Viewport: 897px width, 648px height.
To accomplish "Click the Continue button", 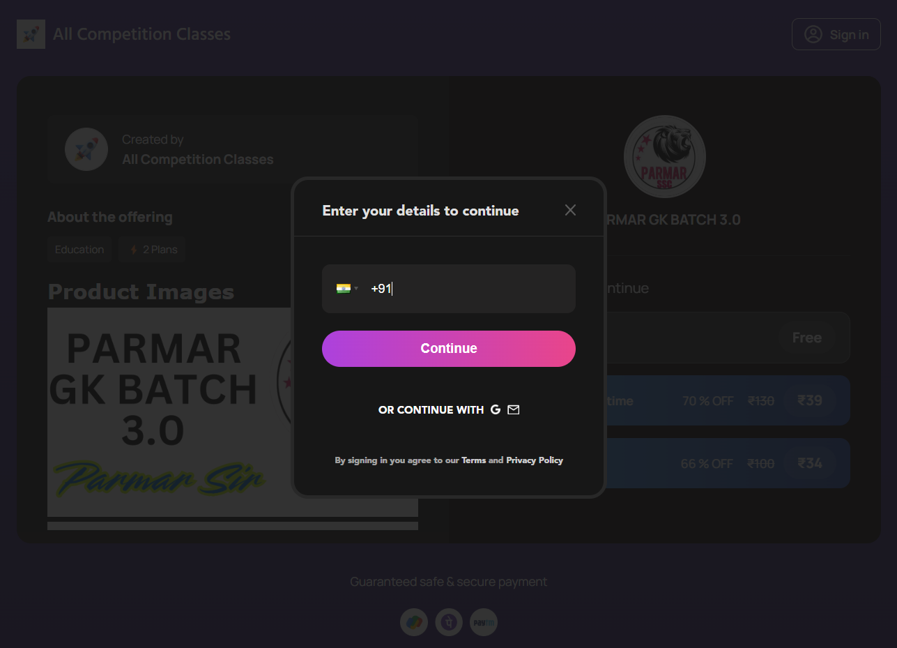I will (x=448, y=348).
